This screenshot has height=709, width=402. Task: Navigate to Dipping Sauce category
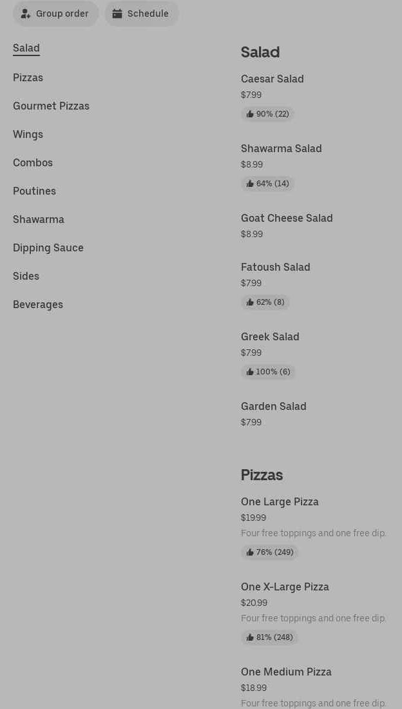(x=48, y=248)
